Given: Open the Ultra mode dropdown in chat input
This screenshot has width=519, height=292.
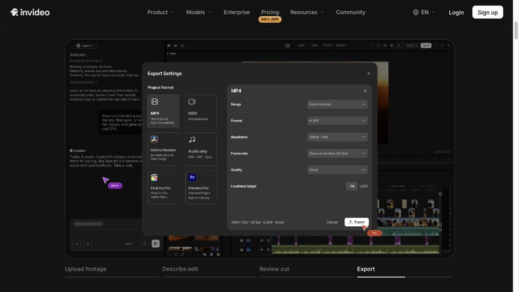Looking at the screenshot, I should [x=130, y=244].
